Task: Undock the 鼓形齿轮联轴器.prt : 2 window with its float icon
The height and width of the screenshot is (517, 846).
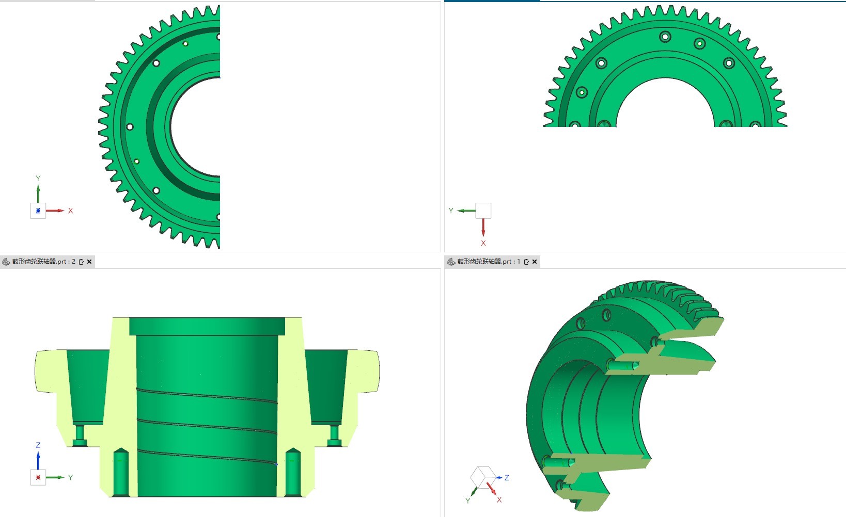Action: (x=81, y=262)
